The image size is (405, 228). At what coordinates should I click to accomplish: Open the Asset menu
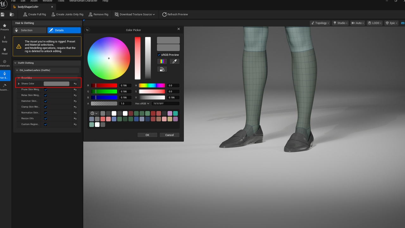point(34,1)
